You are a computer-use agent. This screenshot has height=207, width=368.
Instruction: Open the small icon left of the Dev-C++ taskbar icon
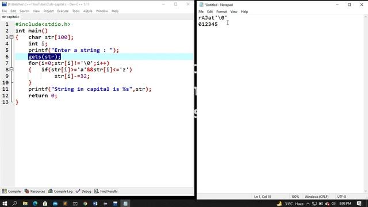pyautogui.click(x=105, y=204)
